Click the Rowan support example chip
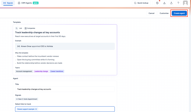191x112 pixels. [x=27, y=109]
